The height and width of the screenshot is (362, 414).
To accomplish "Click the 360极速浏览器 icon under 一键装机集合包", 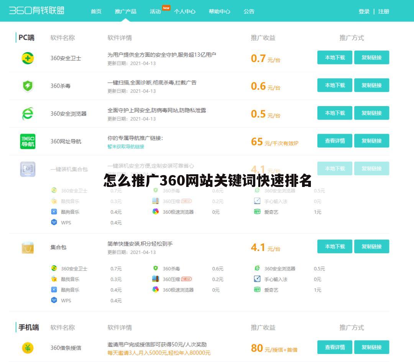I will tap(156, 211).
